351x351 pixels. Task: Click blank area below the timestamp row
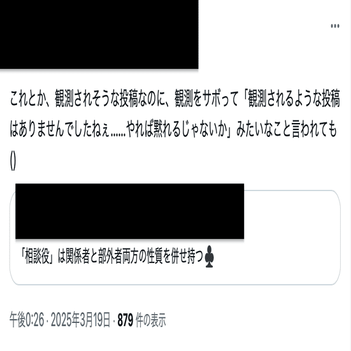(x=175, y=340)
